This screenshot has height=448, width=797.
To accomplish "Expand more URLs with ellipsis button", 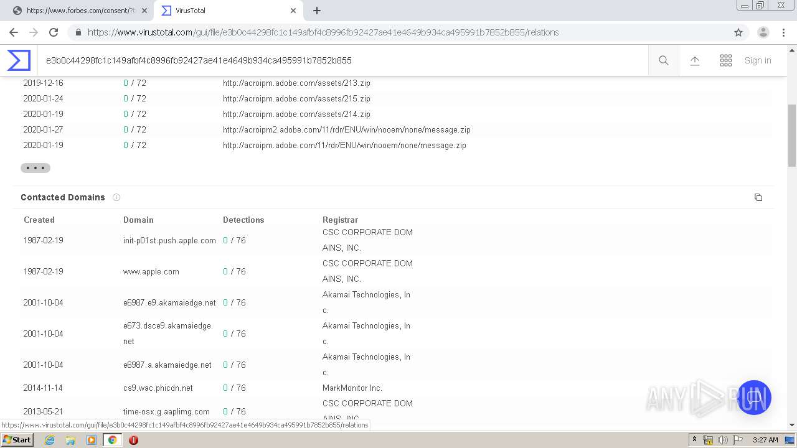I will click(x=35, y=168).
